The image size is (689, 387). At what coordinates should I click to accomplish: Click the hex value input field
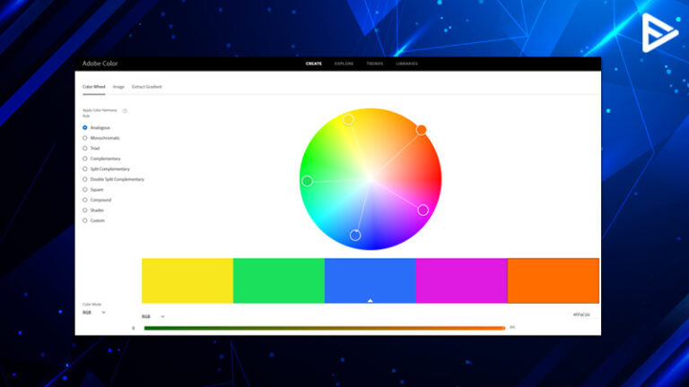pyautogui.click(x=580, y=315)
